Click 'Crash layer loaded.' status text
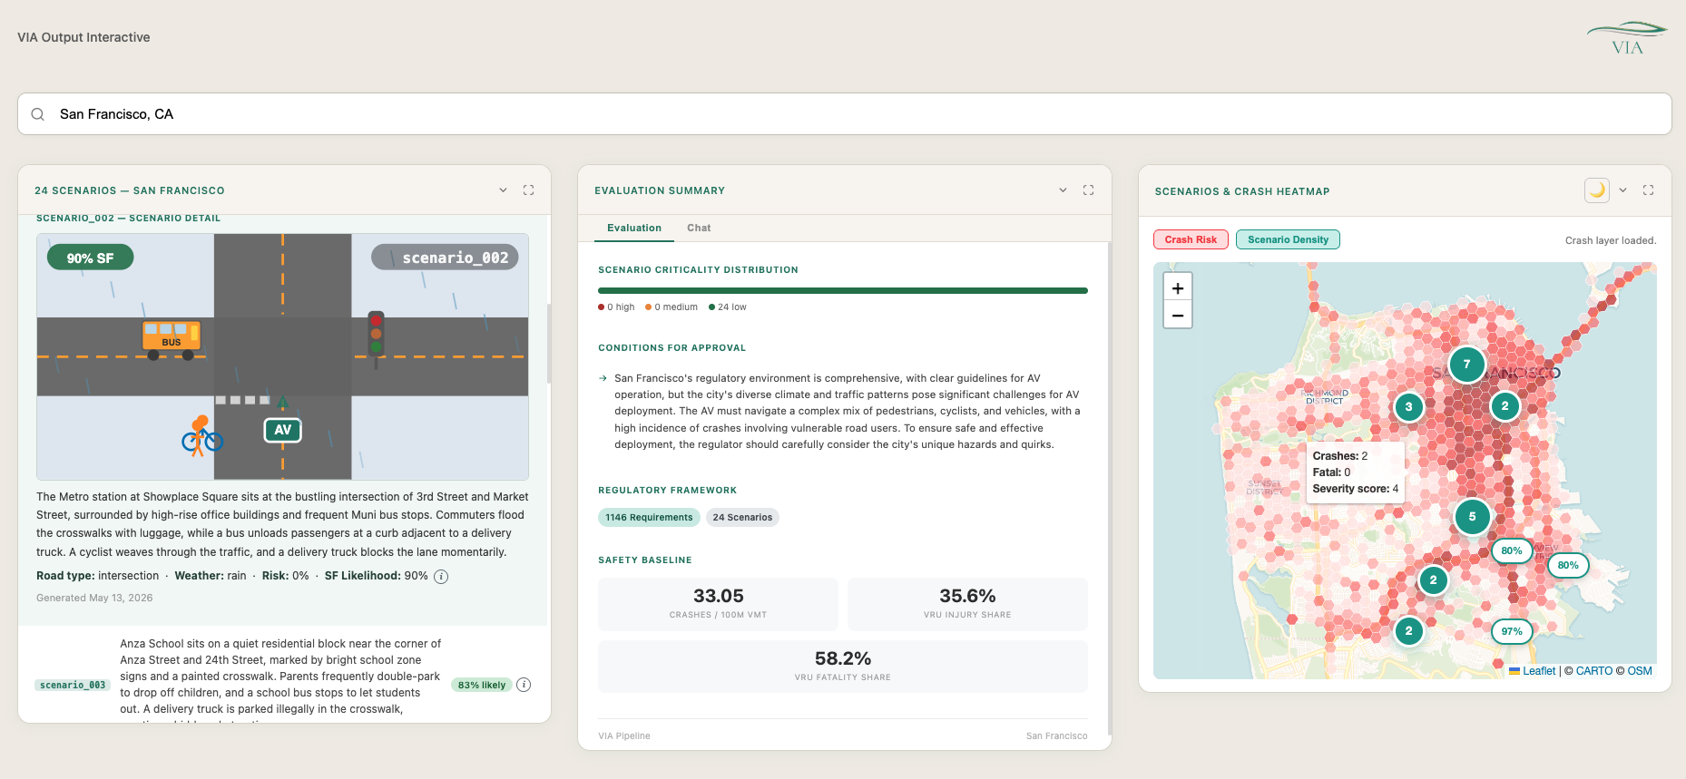The width and height of the screenshot is (1686, 779). pos(1611,240)
